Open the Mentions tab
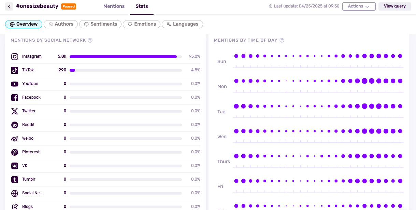The height and width of the screenshot is (210, 416). click(x=114, y=6)
